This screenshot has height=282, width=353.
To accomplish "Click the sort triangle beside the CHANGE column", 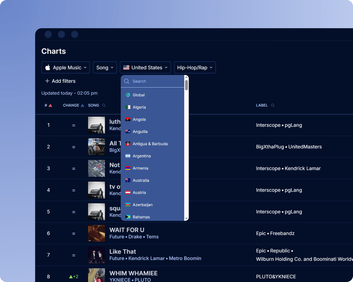I will point(83,105).
